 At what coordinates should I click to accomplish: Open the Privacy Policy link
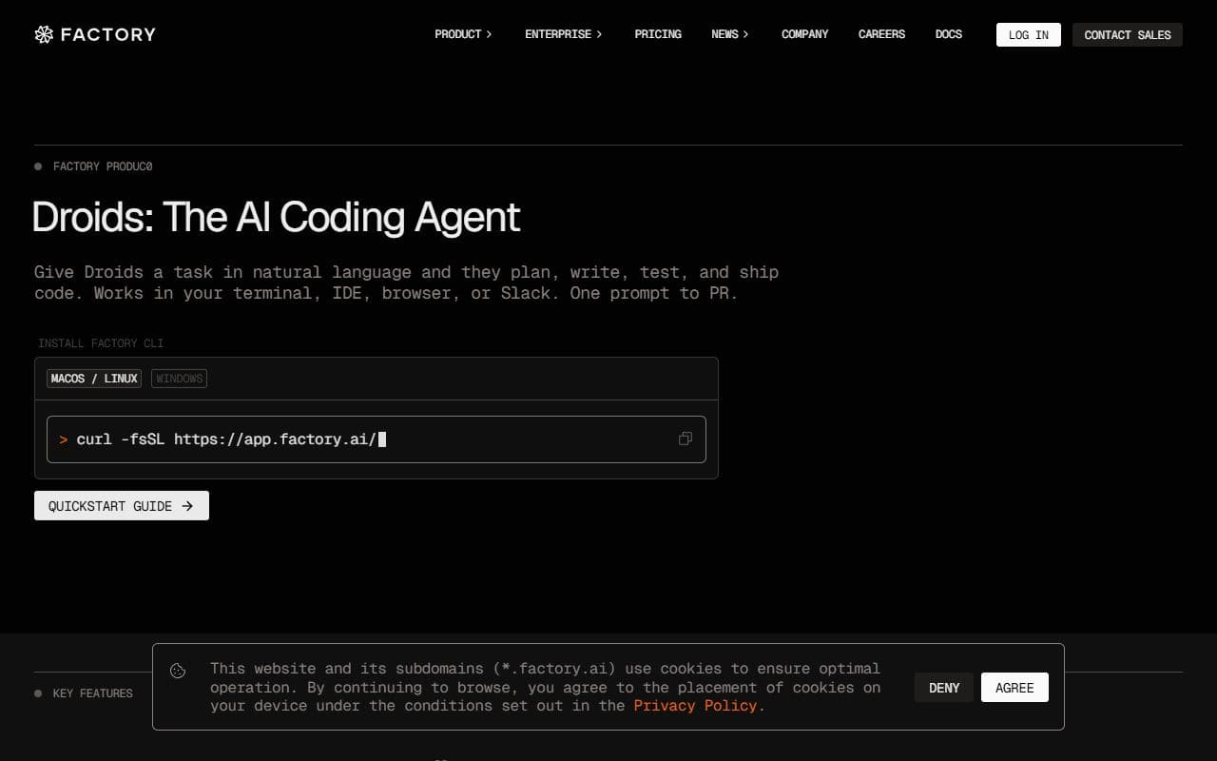click(x=695, y=706)
